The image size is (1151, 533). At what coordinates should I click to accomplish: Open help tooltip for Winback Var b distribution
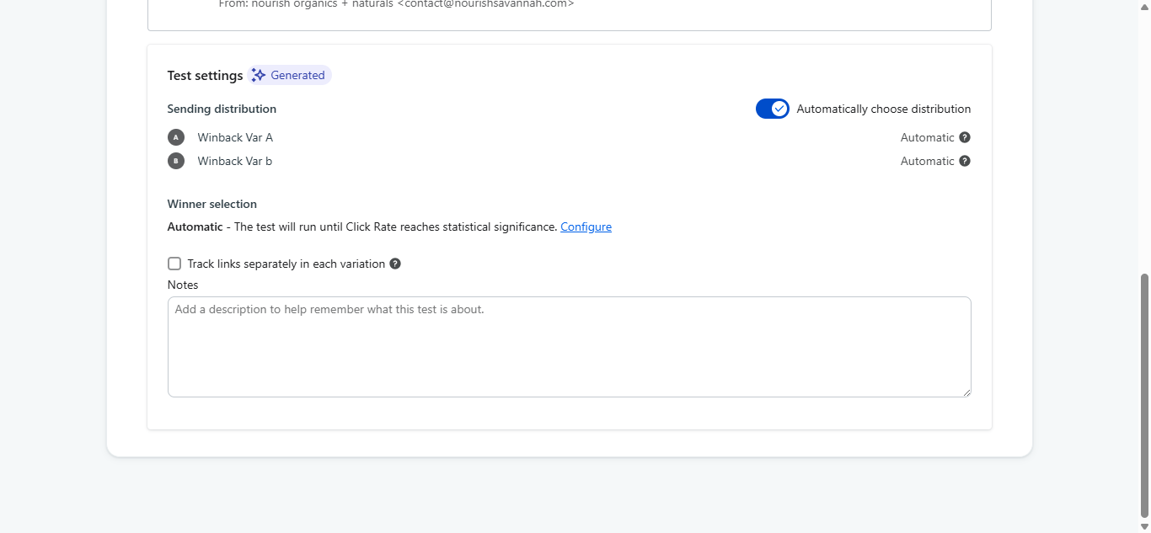coord(965,161)
